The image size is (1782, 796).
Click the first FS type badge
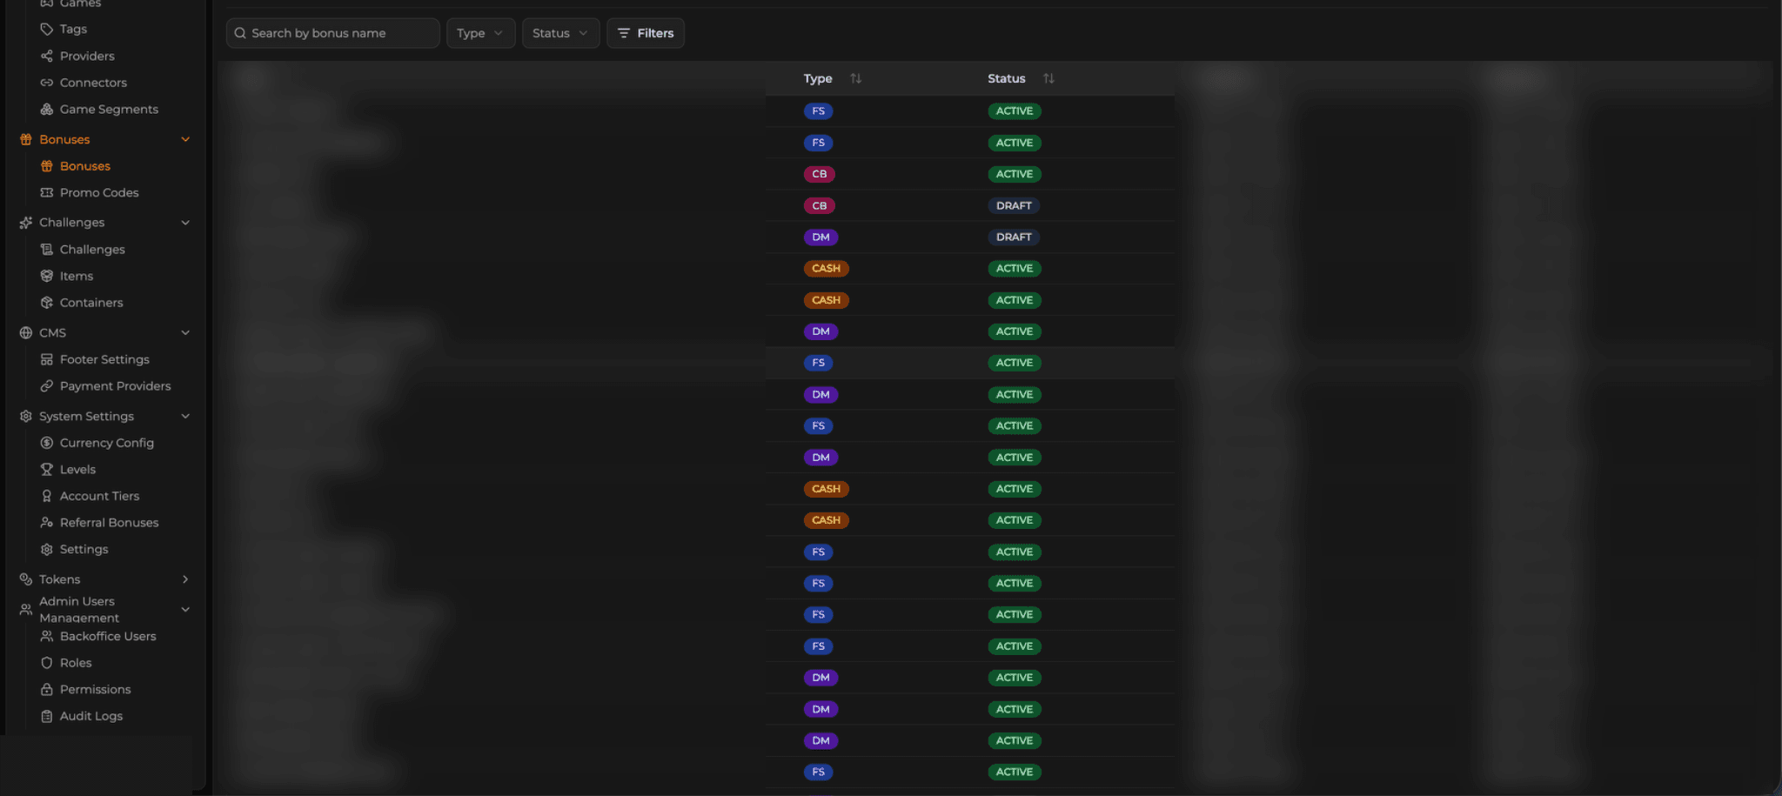(818, 111)
